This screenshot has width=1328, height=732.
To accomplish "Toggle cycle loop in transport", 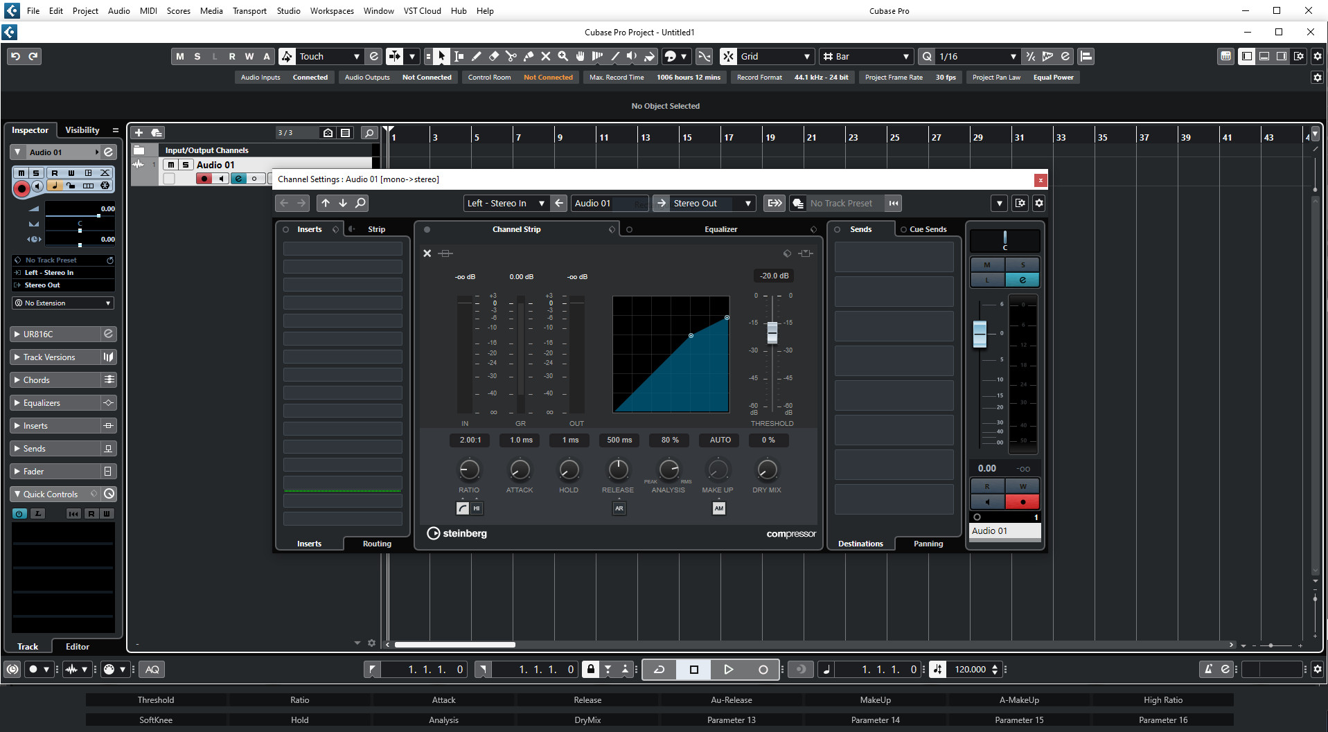I will click(x=659, y=670).
